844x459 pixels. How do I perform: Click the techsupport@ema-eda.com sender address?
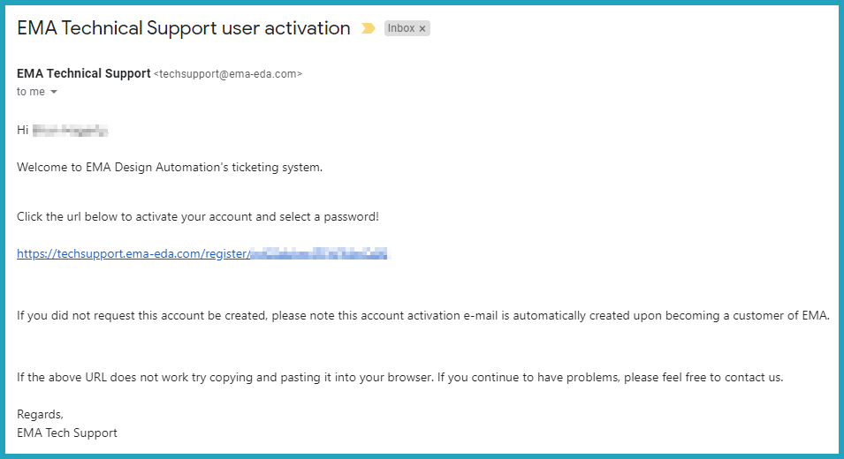tap(228, 75)
